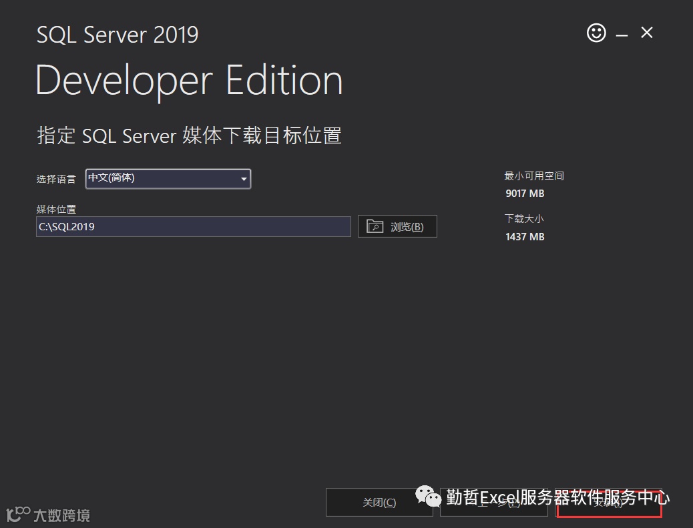Click the 关闭(C) close button
This screenshot has width=693, height=528.
(x=379, y=503)
